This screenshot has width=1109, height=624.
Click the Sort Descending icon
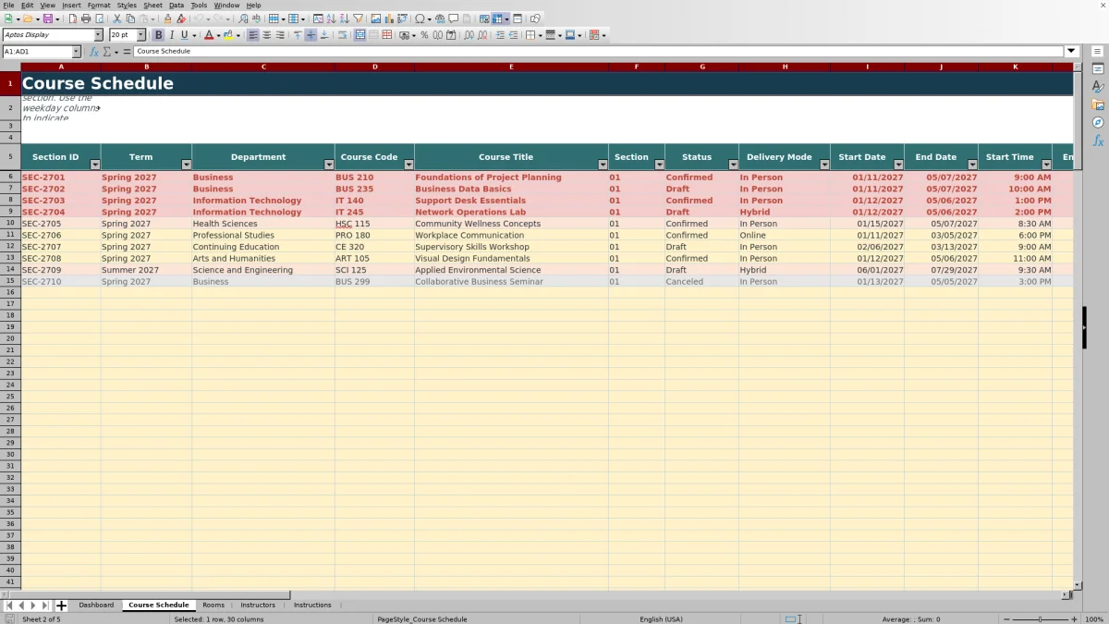[344, 18]
